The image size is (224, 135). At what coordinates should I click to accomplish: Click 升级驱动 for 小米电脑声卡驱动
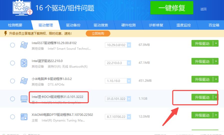[202, 79]
